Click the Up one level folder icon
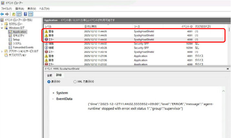231x138 pixels. click(x=14, y=14)
